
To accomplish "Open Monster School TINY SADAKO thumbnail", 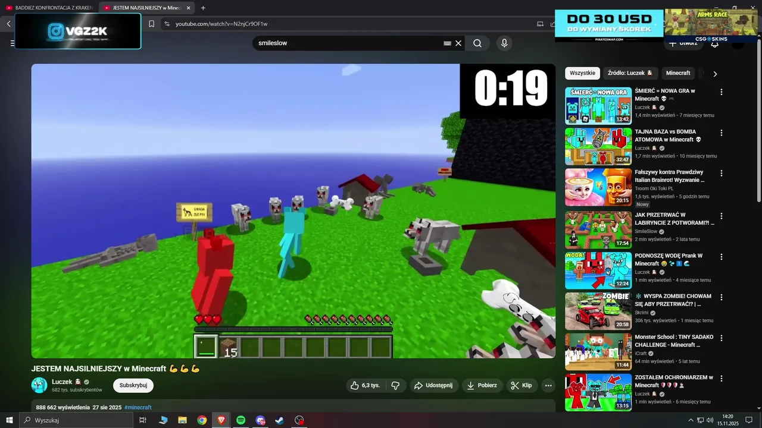I will click(598, 351).
